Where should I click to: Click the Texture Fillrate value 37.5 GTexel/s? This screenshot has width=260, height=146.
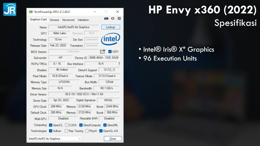(x=107, y=76)
